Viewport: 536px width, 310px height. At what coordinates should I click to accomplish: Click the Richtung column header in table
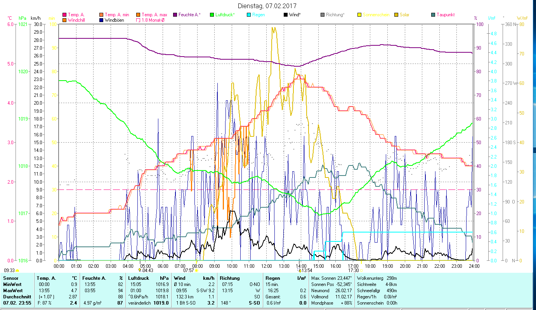coord(230,278)
